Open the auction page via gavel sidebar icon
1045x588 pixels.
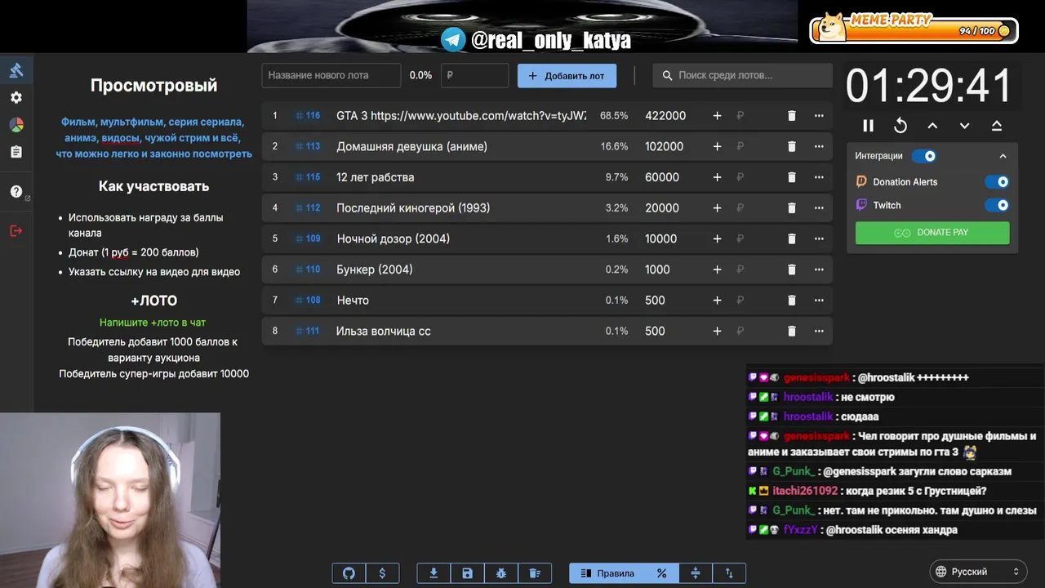coord(16,70)
